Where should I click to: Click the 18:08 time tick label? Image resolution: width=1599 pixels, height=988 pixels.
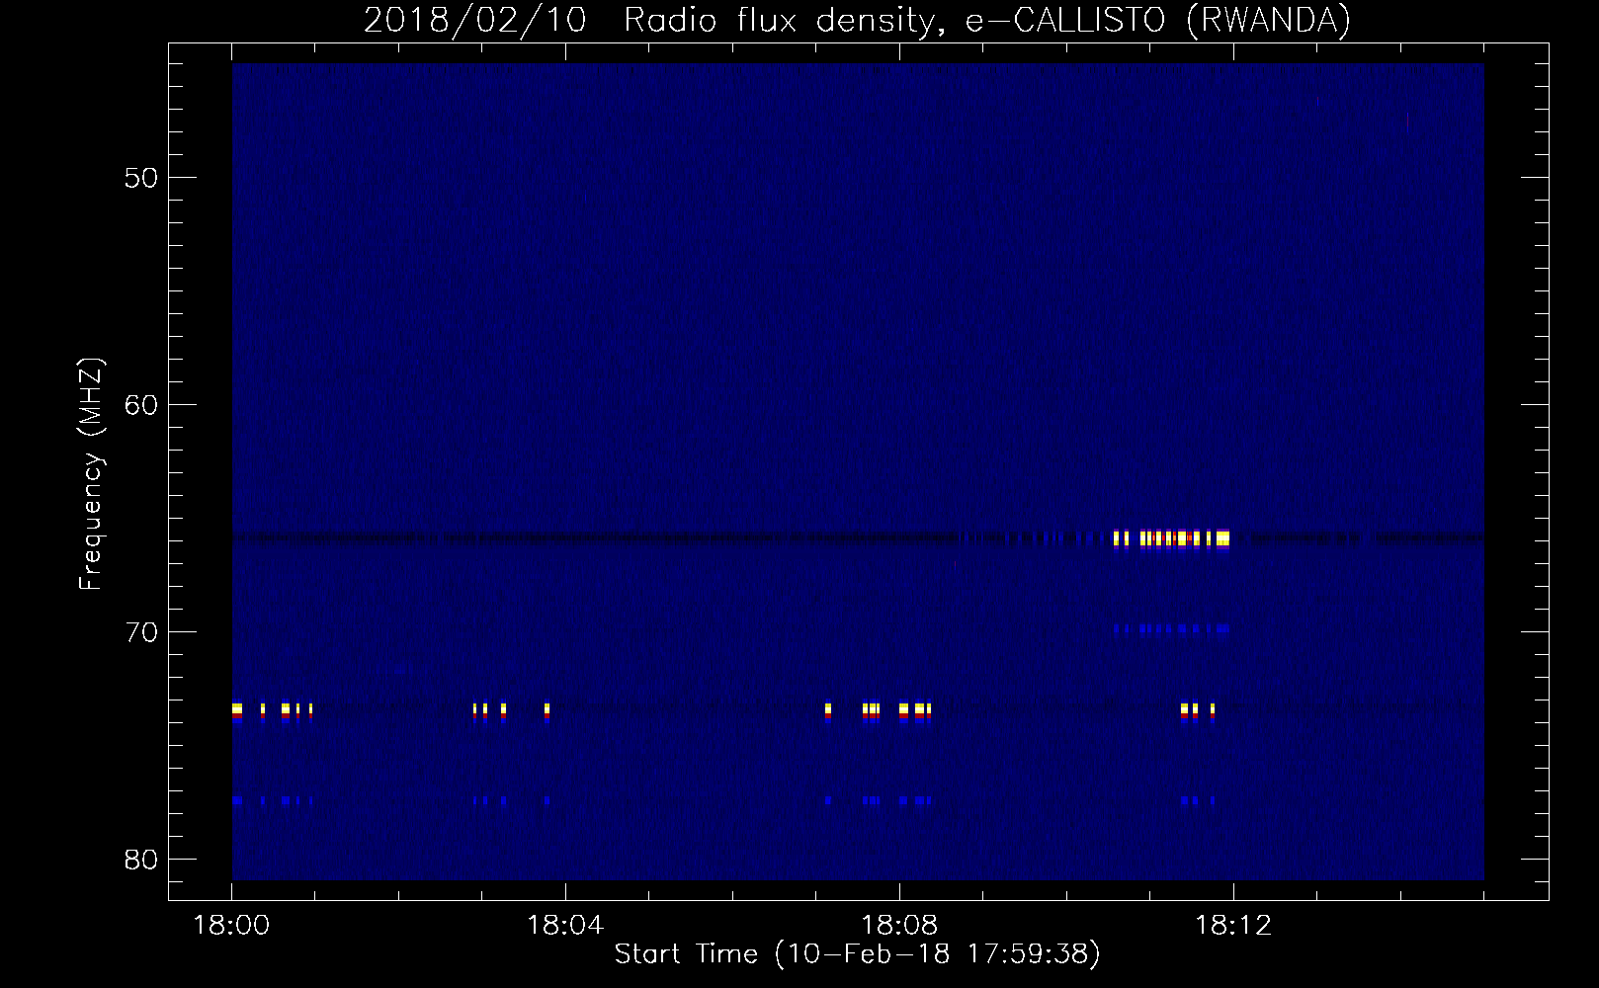[899, 926]
